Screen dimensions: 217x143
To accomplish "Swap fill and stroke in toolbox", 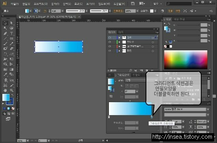I will point(12,95).
